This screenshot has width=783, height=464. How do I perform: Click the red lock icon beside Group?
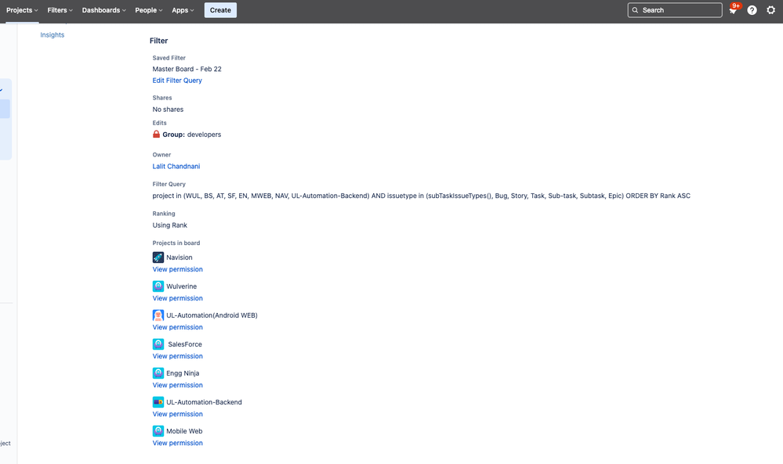(x=156, y=134)
